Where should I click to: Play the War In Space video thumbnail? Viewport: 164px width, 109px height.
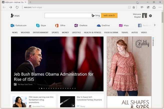click(68, 102)
